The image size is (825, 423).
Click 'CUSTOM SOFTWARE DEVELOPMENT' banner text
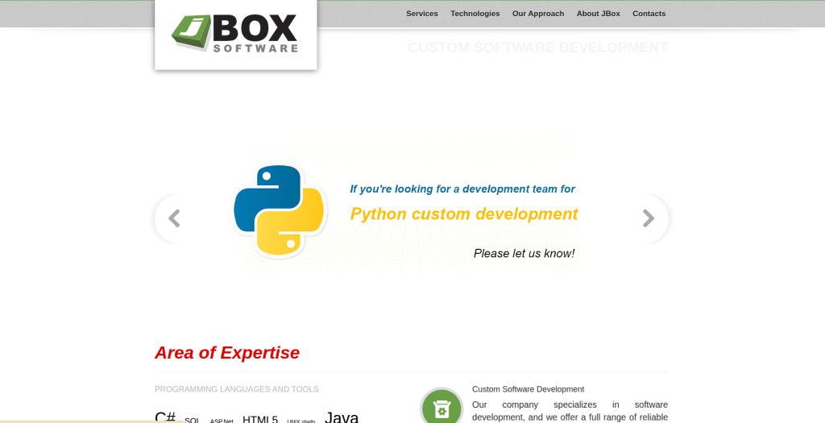coord(537,48)
